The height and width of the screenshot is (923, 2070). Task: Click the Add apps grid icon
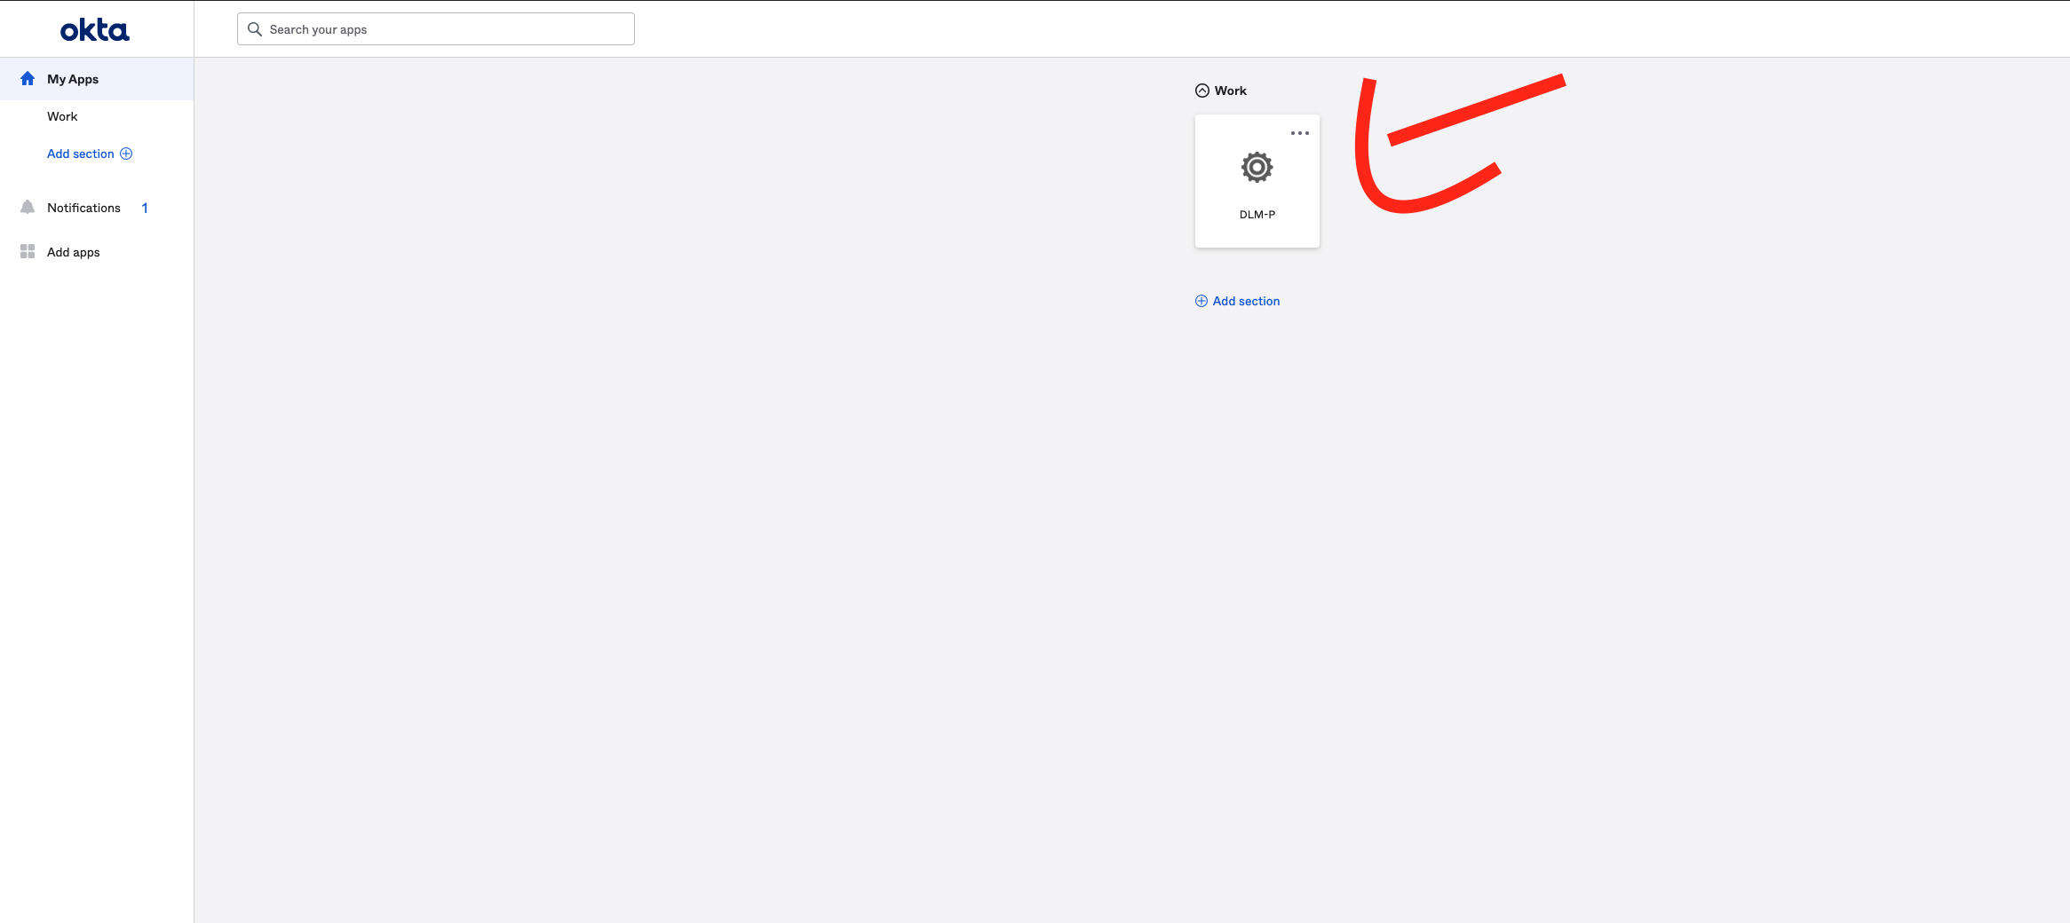(x=26, y=251)
